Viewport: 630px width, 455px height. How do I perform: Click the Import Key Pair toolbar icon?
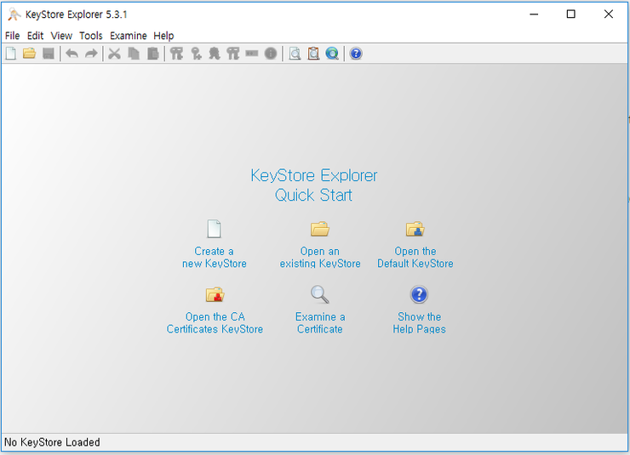[233, 54]
